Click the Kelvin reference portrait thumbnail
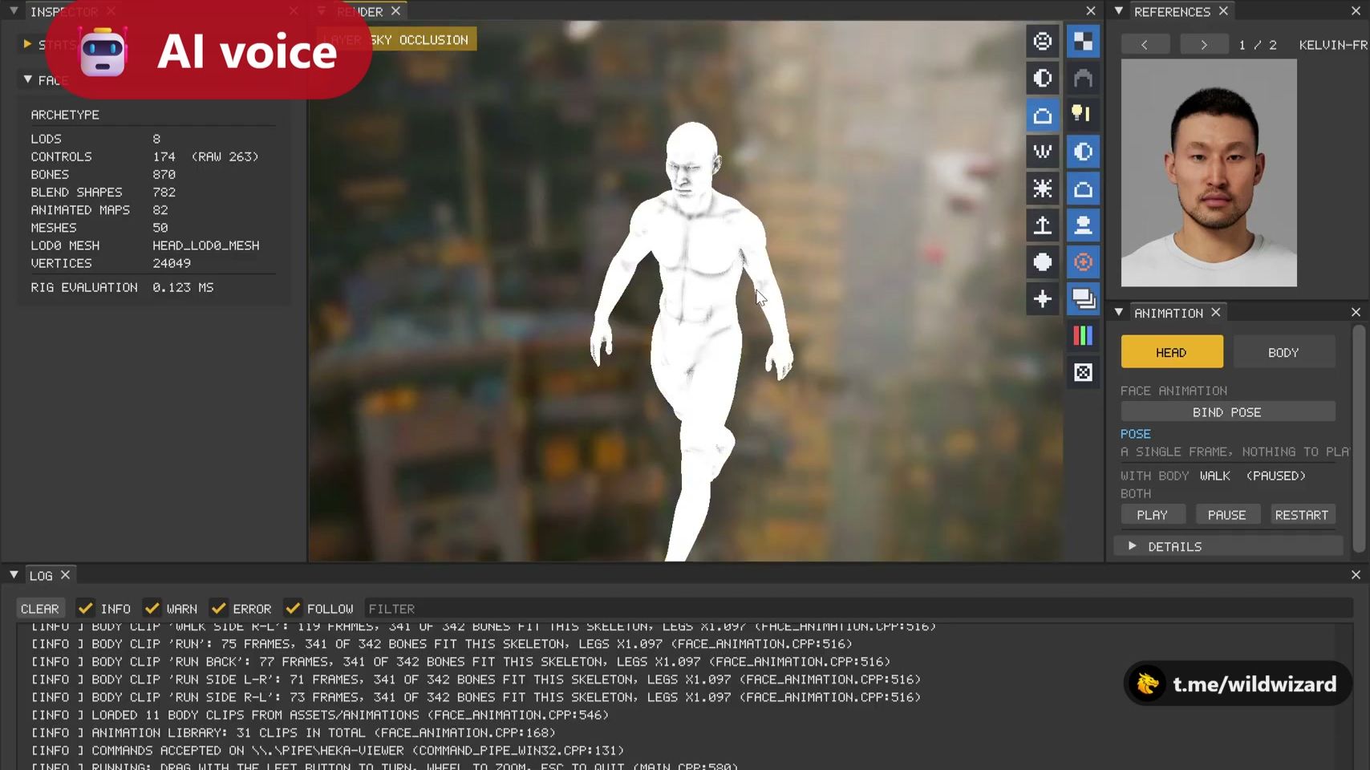1370x770 pixels. 1209,172
